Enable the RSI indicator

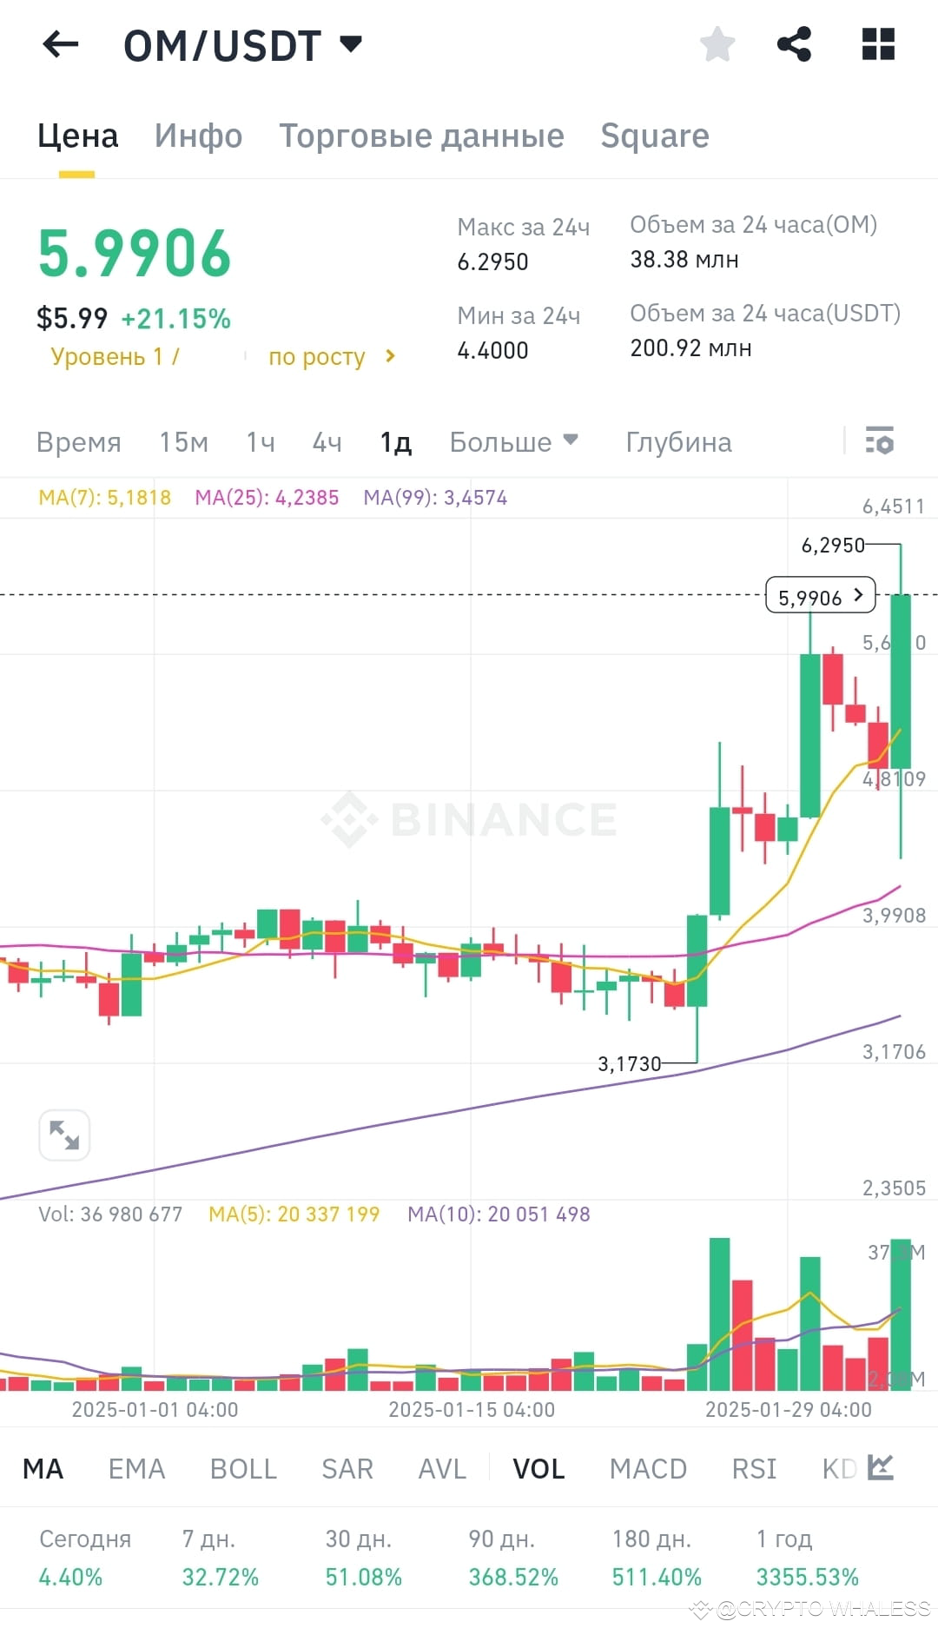[753, 1468]
